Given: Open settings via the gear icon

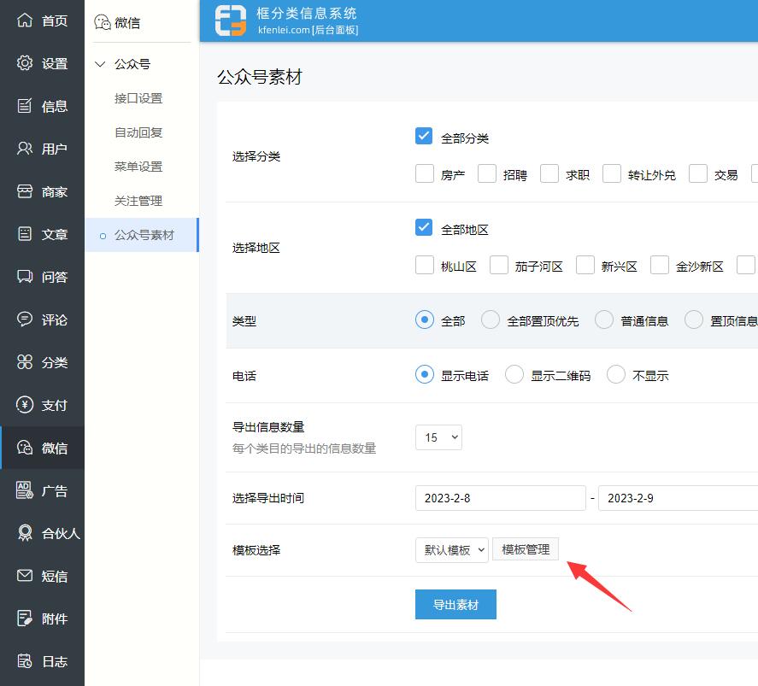Looking at the screenshot, I should (26, 63).
